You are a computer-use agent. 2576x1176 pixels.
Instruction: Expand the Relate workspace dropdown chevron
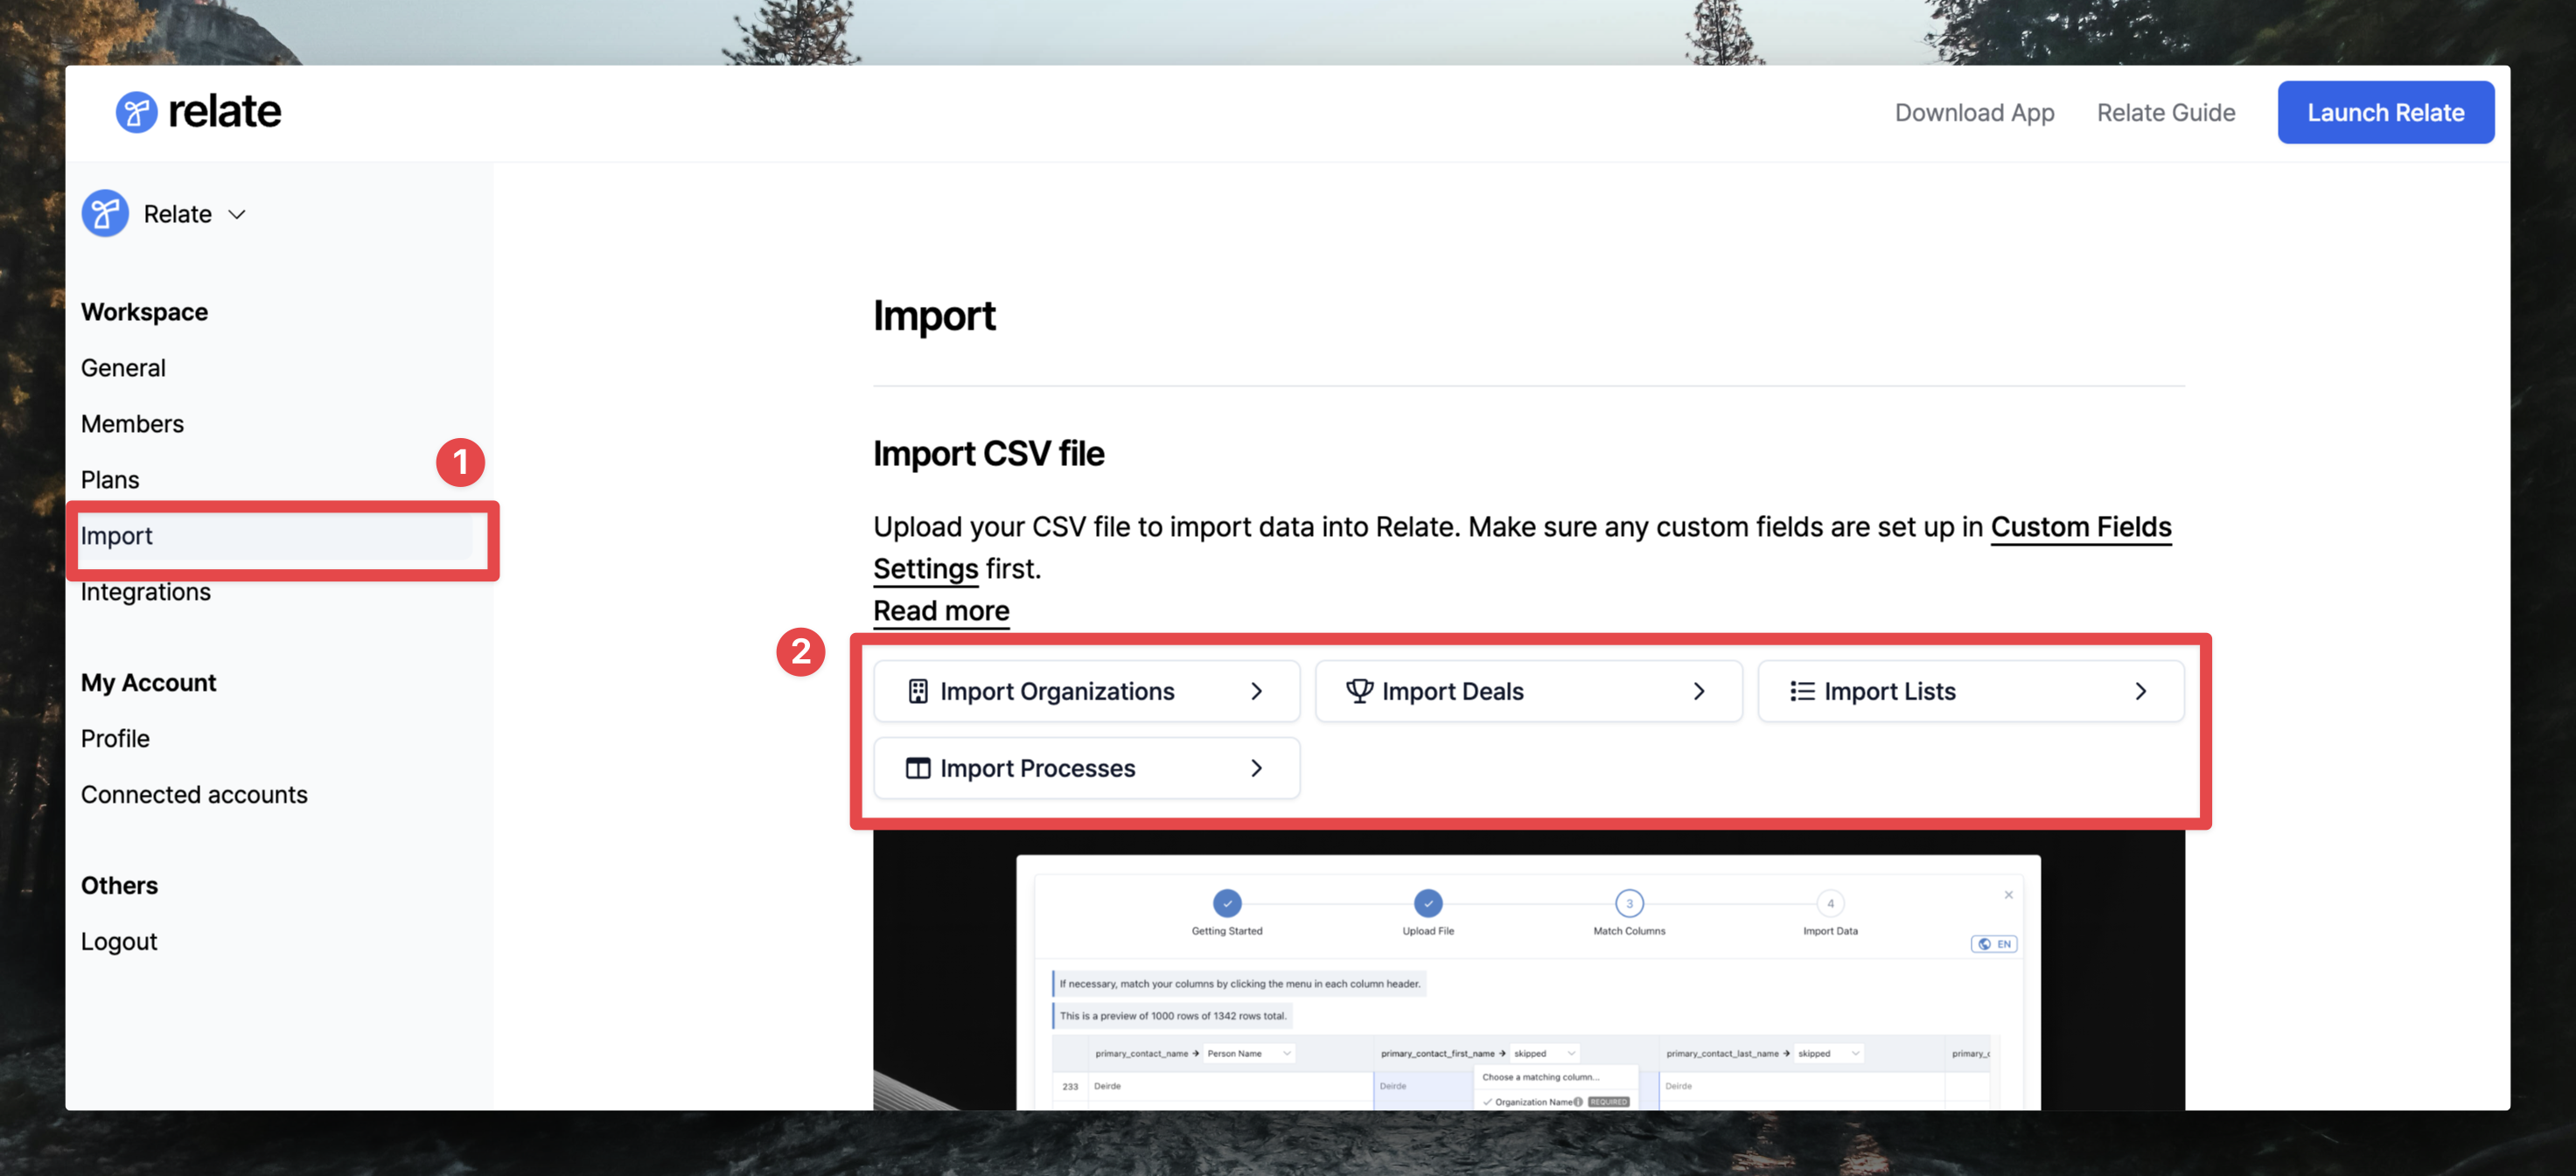point(237,214)
